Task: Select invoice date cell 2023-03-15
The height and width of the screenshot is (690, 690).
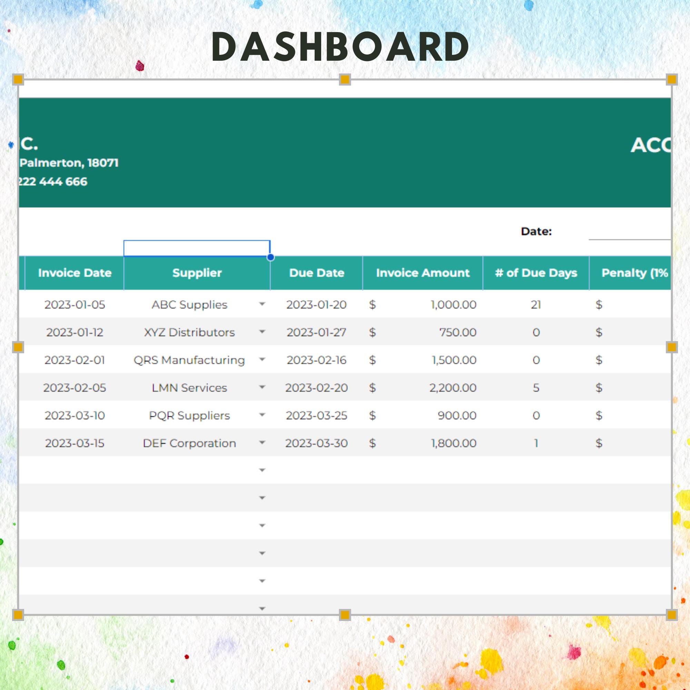Action: (75, 443)
